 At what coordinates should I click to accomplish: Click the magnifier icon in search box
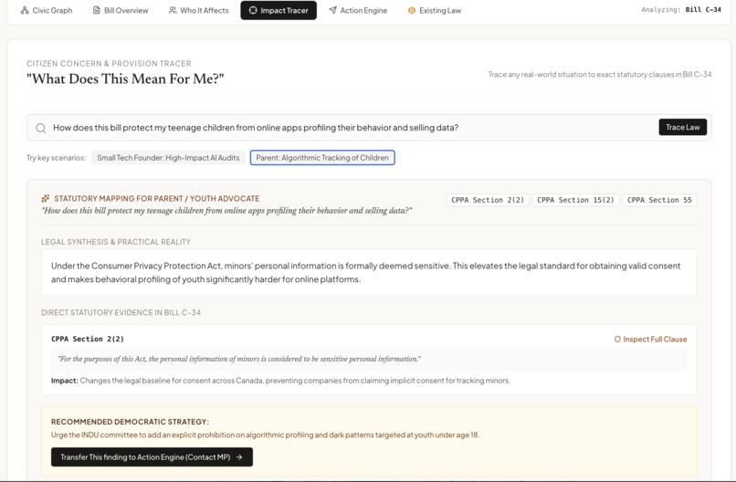click(x=41, y=128)
